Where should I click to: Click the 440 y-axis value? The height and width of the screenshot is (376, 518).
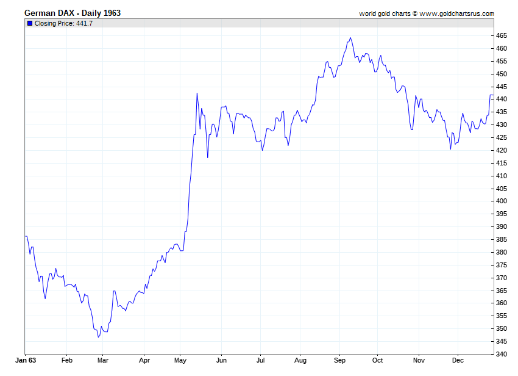click(501, 99)
